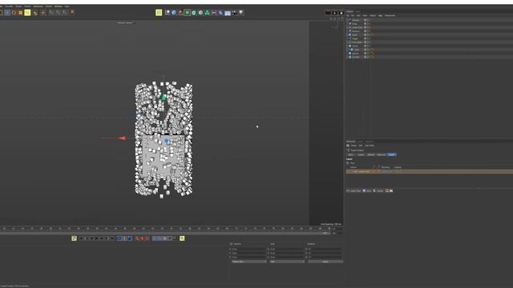Click the yellow highlighted render view icon
The image size is (513, 288).
click(159, 13)
